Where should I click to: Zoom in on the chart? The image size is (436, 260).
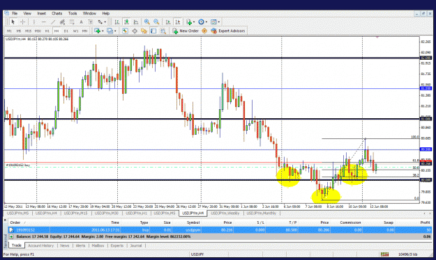(147, 22)
